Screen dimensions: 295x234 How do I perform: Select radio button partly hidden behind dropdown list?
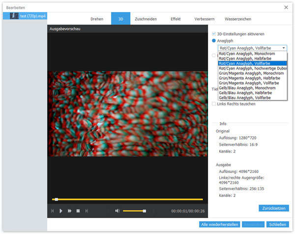click(214, 55)
